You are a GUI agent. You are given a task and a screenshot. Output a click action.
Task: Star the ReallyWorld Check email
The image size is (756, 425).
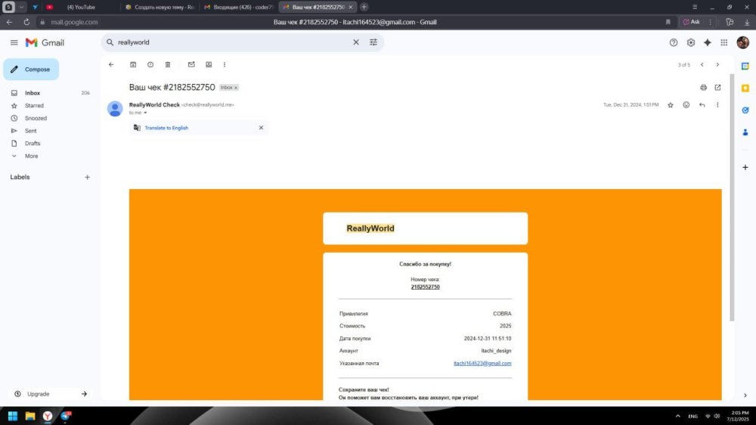coord(670,104)
